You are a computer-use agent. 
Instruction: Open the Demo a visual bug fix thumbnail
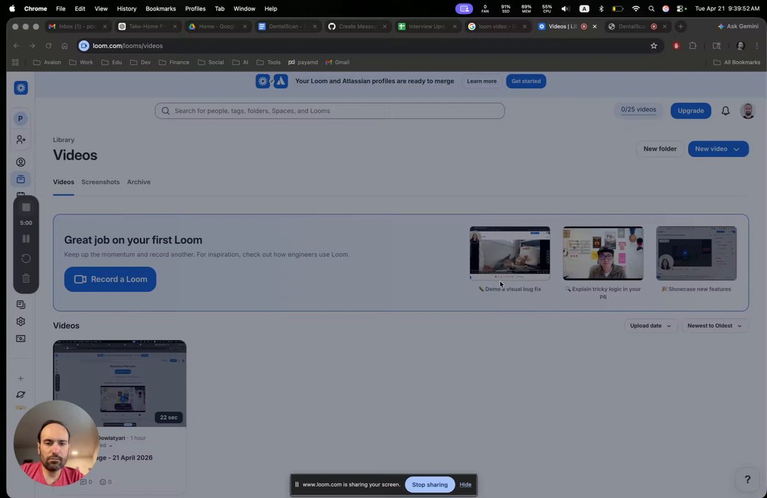click(510, 253)
